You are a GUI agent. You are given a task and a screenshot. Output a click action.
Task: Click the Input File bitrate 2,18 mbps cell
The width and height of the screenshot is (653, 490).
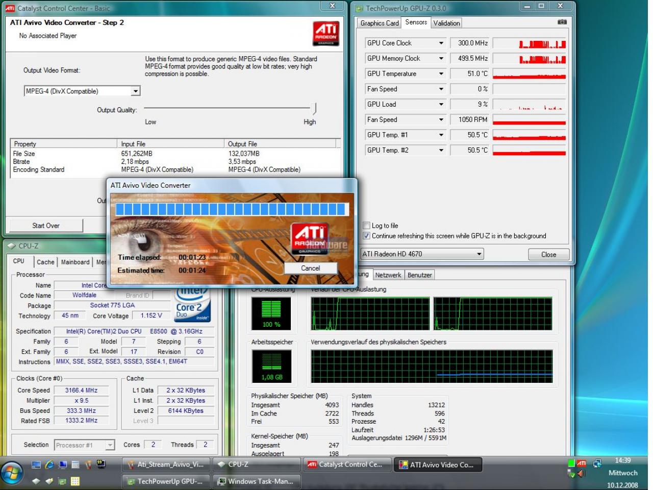pyautogui.click(x=135, y=161)
